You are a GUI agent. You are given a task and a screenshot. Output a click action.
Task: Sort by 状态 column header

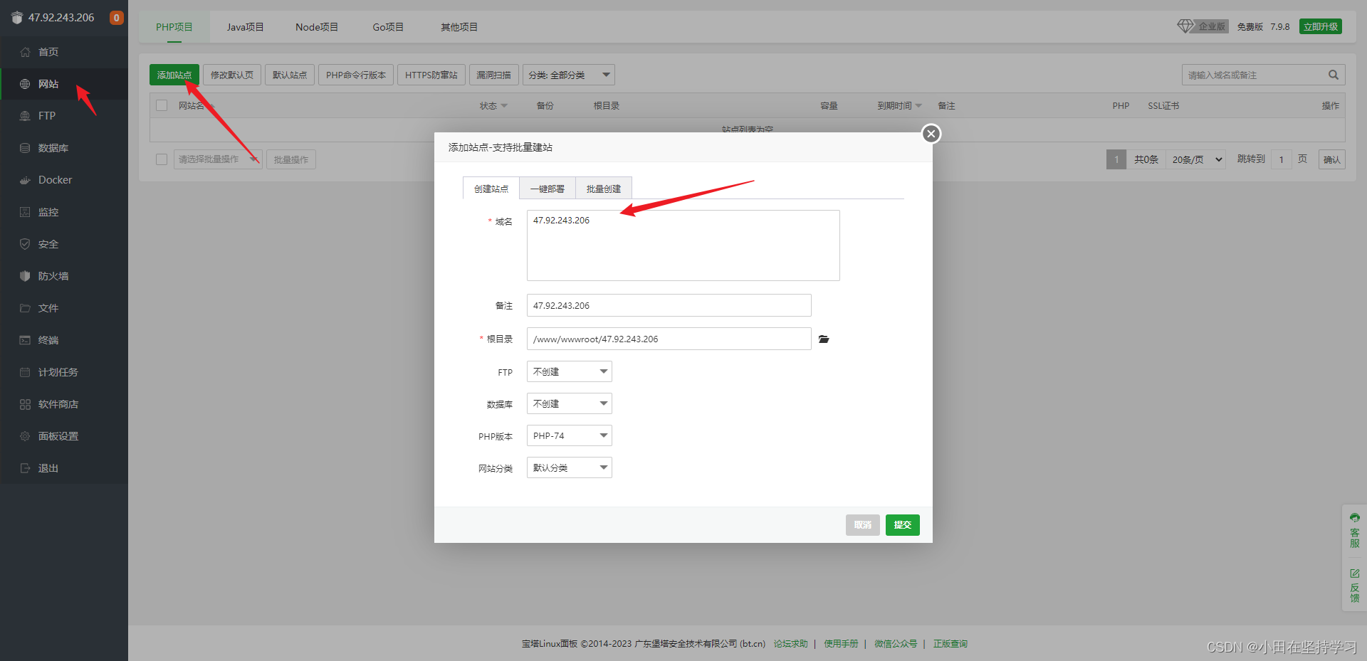pyautogui.click(x=493, y=105)
